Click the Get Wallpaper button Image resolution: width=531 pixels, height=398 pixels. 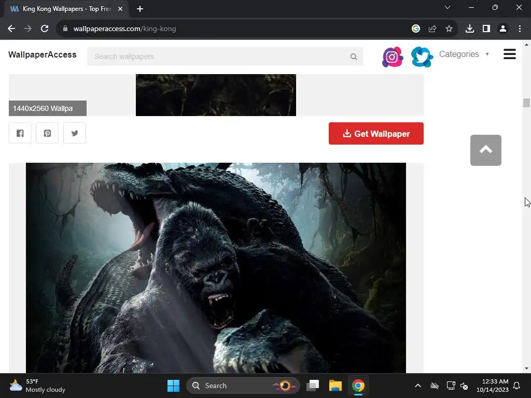[376, 133]
